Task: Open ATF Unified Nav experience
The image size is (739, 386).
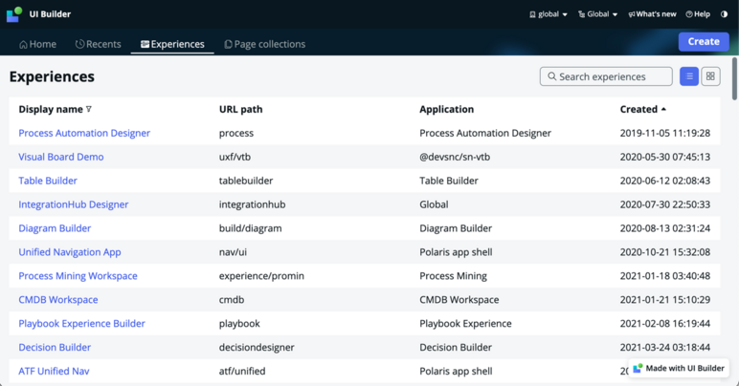Action: pyautogui.click(x=55, y=372)
